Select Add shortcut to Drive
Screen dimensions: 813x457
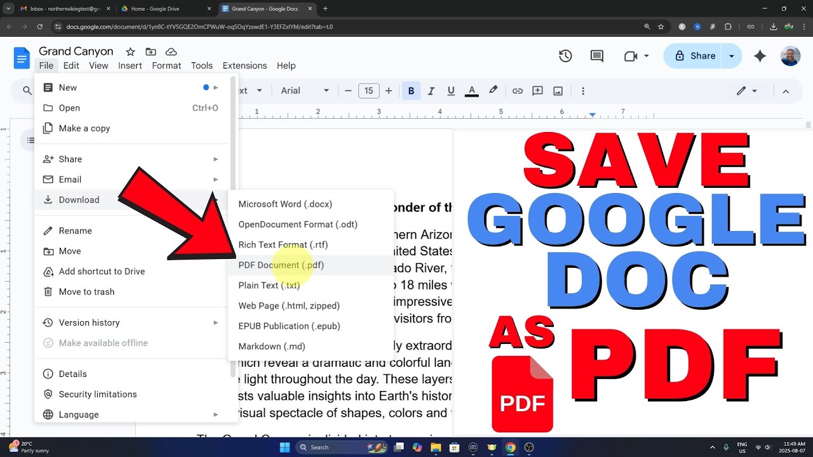point(131,272)
